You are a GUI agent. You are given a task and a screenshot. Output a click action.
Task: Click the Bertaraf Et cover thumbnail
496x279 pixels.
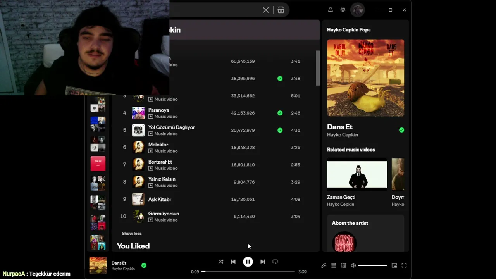(x=138, y=165)
